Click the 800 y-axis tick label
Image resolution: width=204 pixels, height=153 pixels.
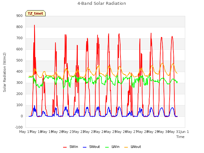(x=19, y=27)
